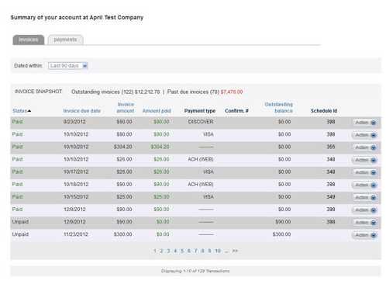The width and height of the screenshot is (386, 291).
Task: Click the $90.00 outstanding balance cell
Action: (283, 222)
